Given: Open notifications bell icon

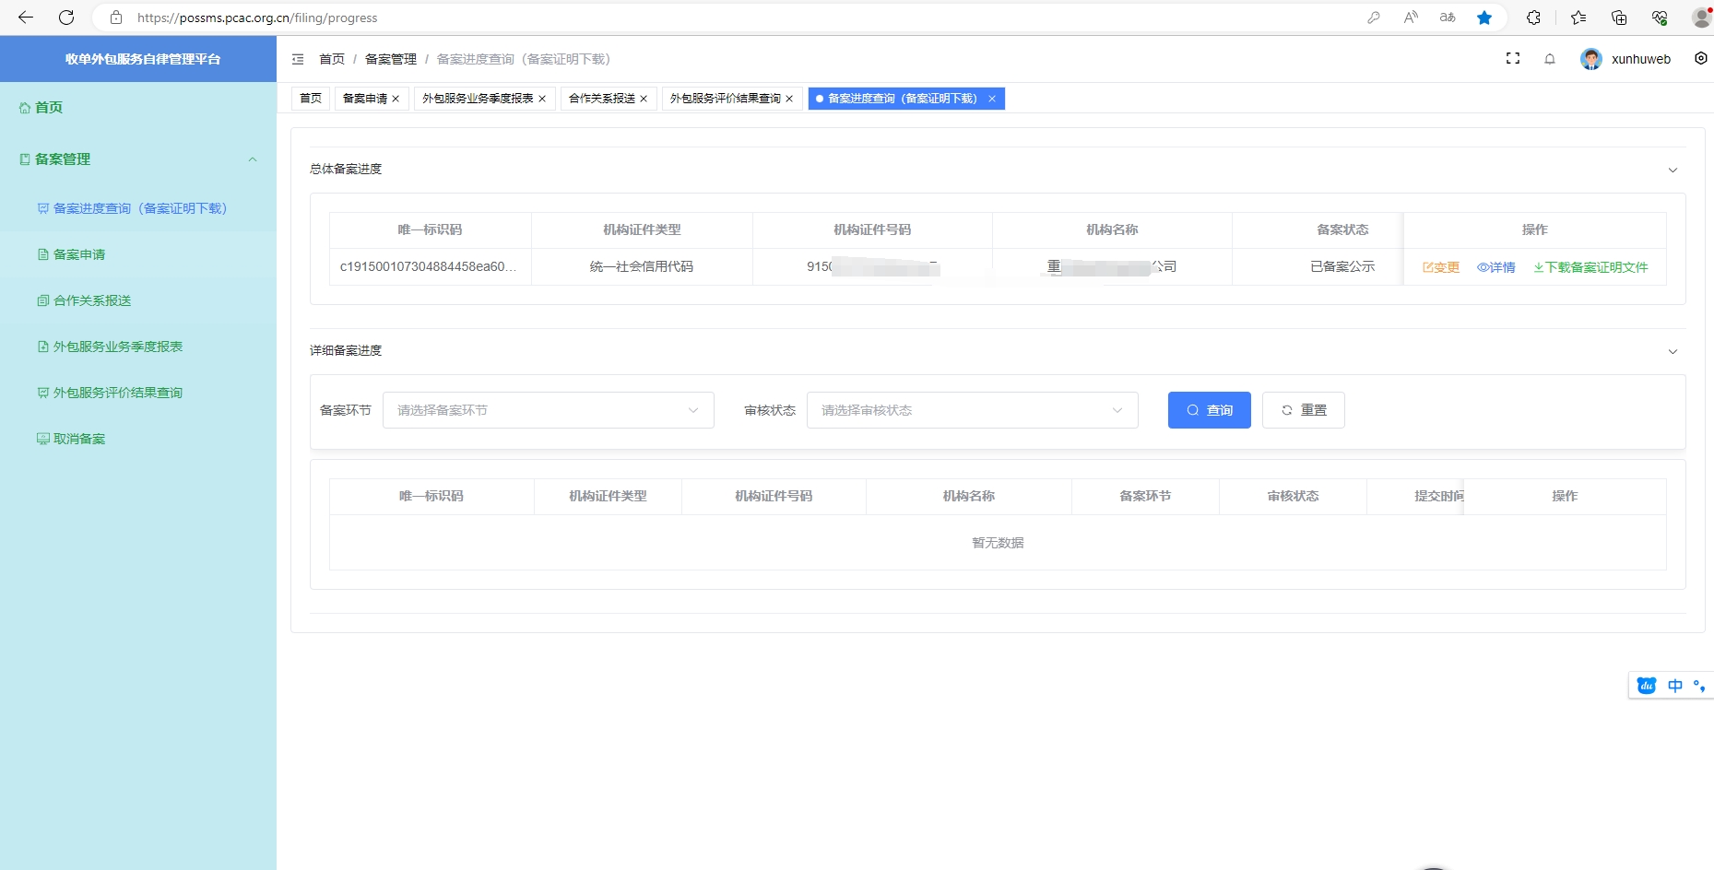Looking at the screenshot, I should click(x=1550, y=59).
